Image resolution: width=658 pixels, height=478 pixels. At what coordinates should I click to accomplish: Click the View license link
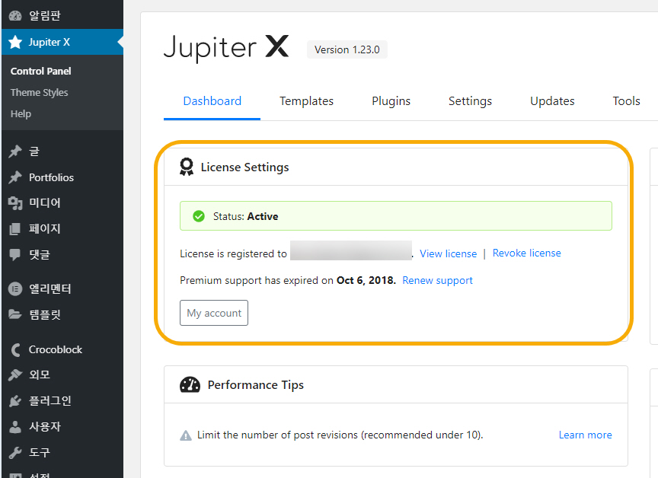(448, 253)
